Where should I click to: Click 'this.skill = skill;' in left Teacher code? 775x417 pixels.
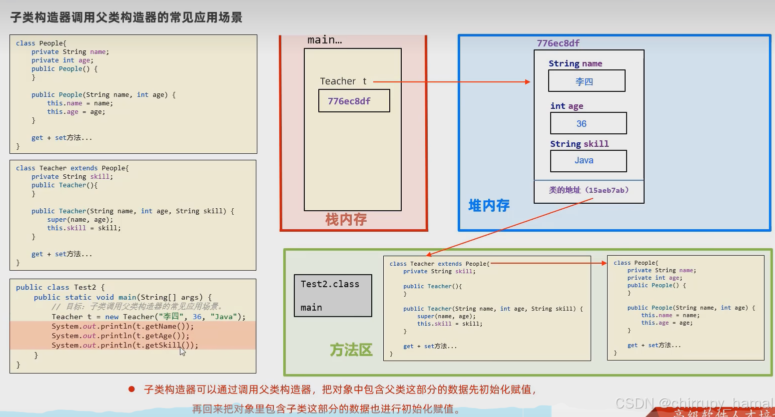click(x=84, y=228)
